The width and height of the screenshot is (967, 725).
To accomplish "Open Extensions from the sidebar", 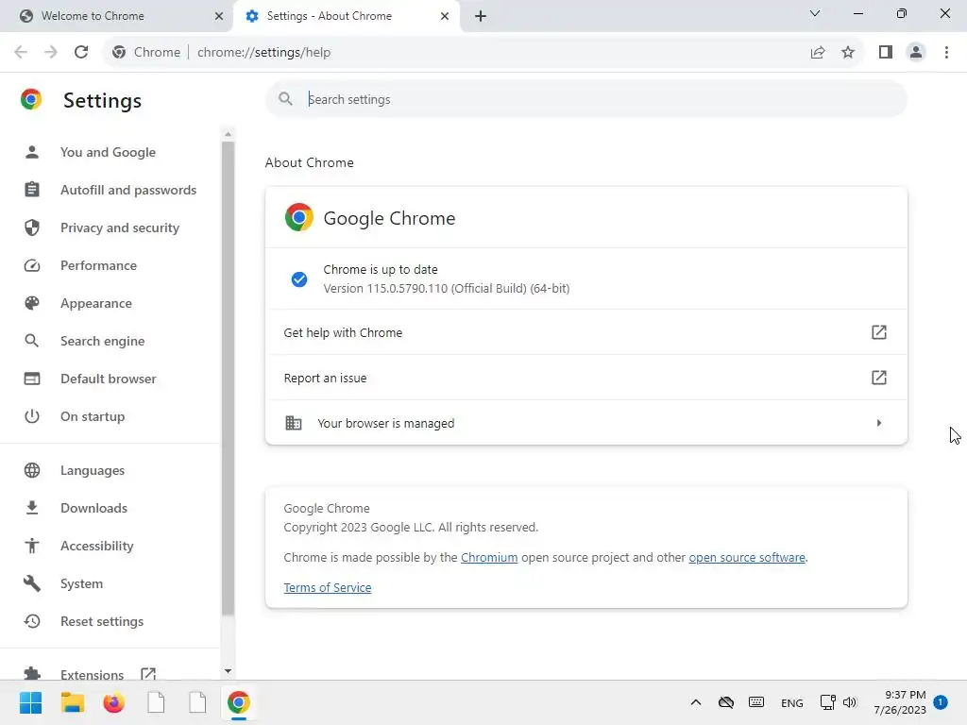I will (x=92, y=674).
